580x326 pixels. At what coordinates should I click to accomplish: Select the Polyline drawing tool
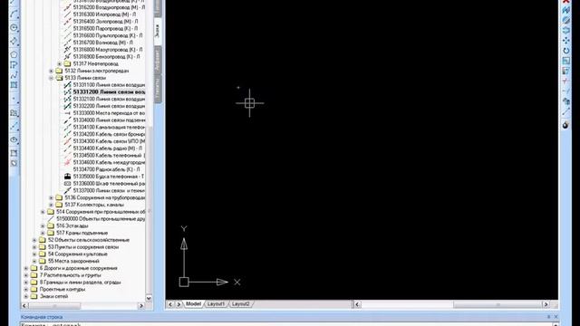(14, 65)
